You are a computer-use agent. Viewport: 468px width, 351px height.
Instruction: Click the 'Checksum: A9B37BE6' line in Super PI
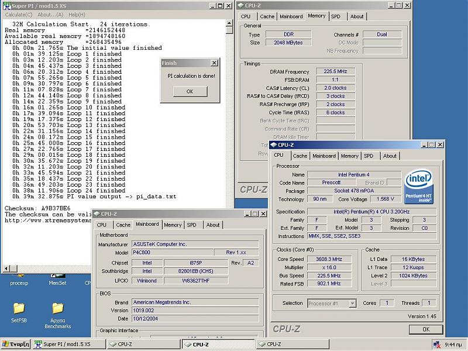(x=37, y=208)
